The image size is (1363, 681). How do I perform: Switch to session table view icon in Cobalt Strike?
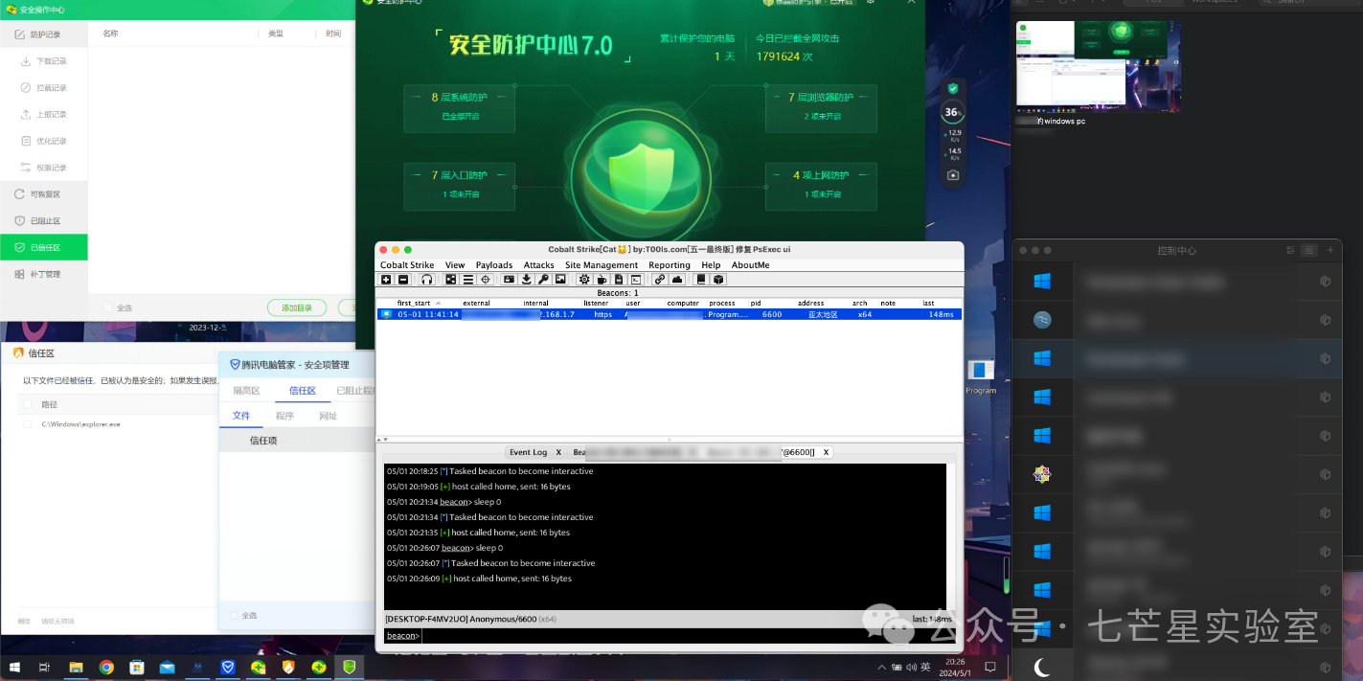coord(468,280)
